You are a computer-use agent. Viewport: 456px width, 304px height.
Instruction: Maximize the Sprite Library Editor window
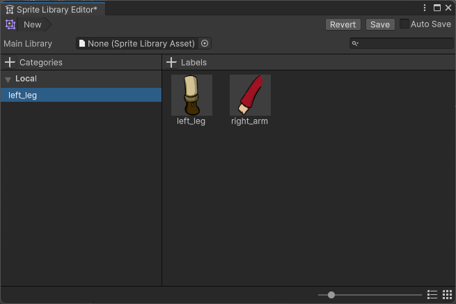[x=437, y=8]
